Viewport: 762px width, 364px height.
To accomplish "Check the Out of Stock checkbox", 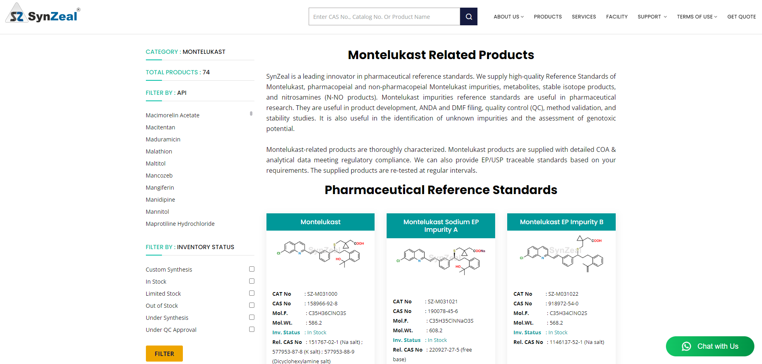I will [252, 305].
